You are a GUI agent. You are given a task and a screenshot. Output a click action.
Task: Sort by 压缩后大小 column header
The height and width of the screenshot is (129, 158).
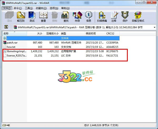tap(52, 34)
